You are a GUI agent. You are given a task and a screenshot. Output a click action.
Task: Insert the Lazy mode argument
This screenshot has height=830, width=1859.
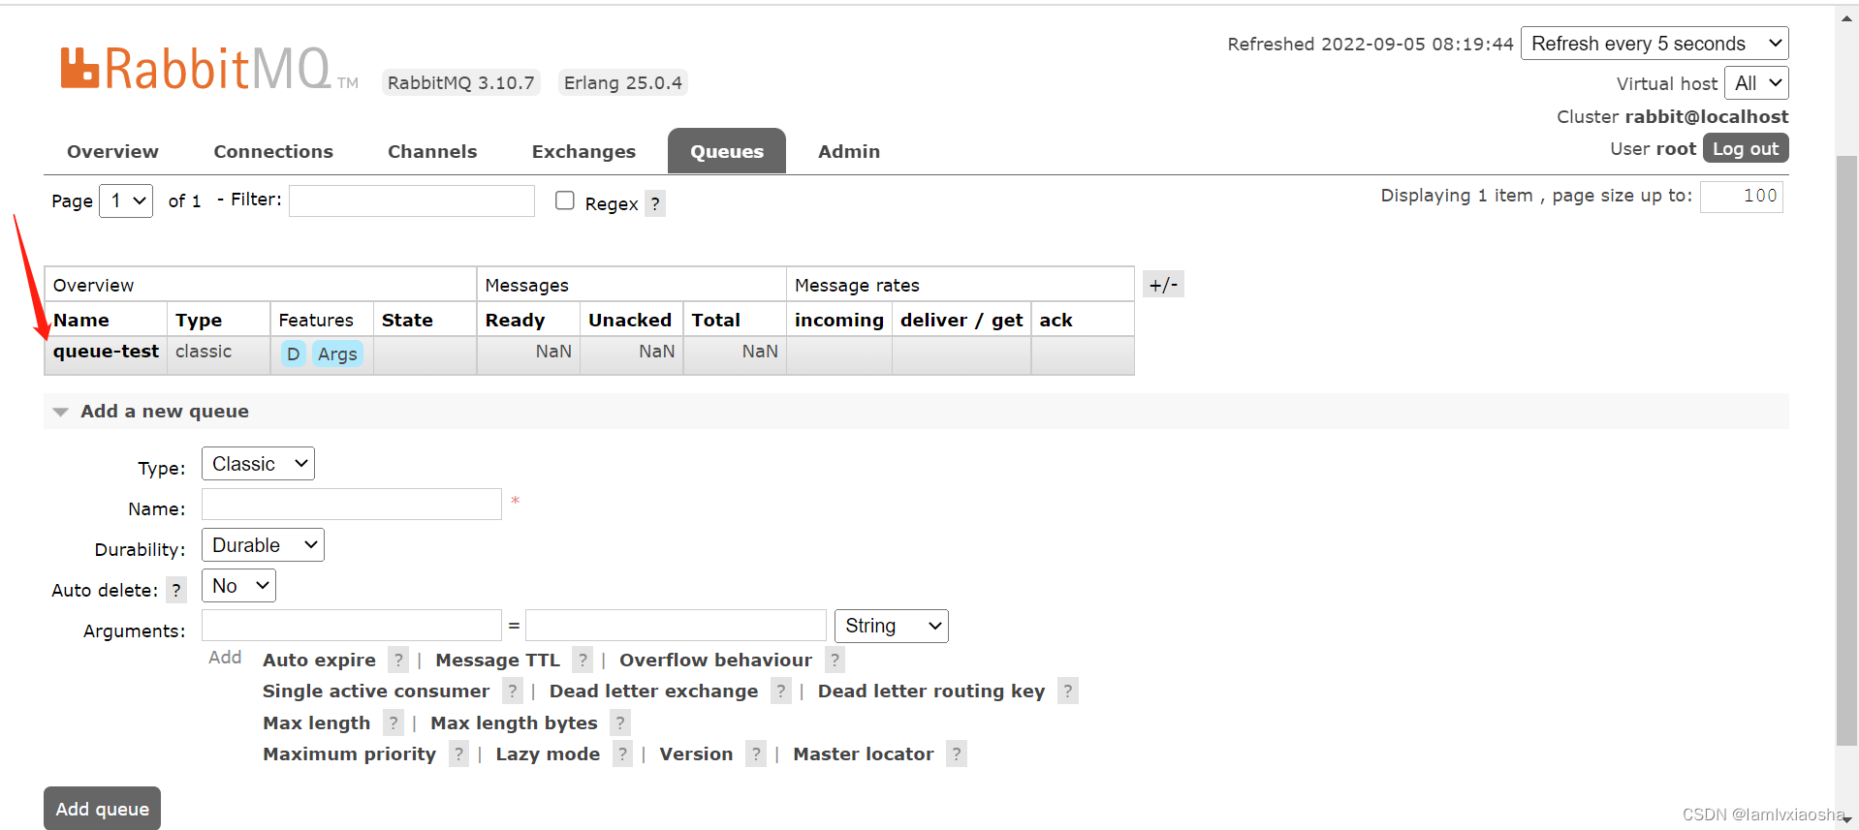(x=548, y=754)
